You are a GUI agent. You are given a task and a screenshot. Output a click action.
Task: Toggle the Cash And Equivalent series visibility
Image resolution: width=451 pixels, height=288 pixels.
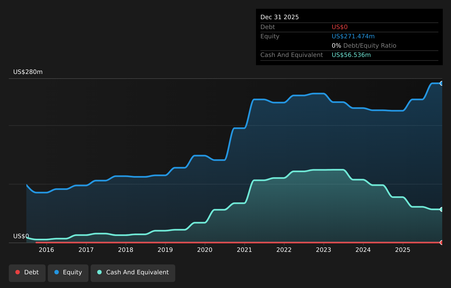point(133,273)
